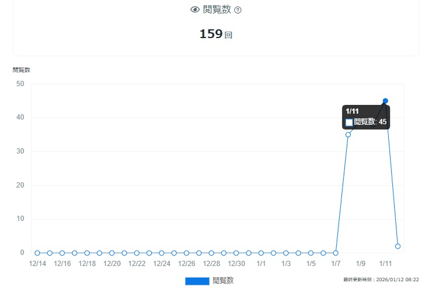Image resolution: width=431 pixels, height=293 pixels.
Task: Click the 閲覧数 y-axis title label
Action: (21, 70)
